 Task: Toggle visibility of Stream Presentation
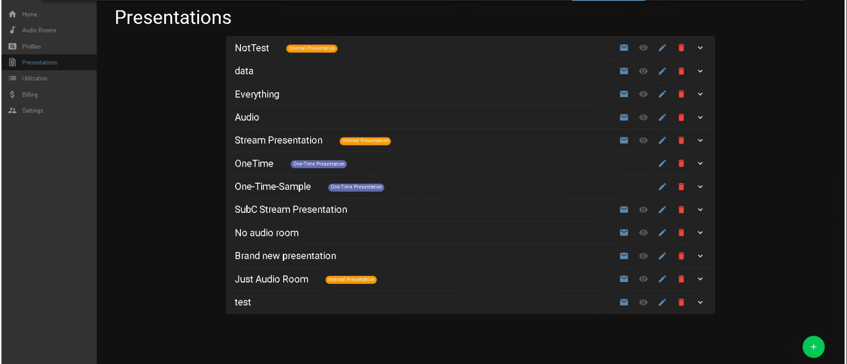click(643, 140)
